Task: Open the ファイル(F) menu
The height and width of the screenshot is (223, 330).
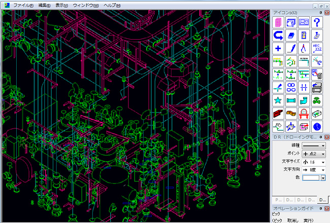Action: click(23, 6)
